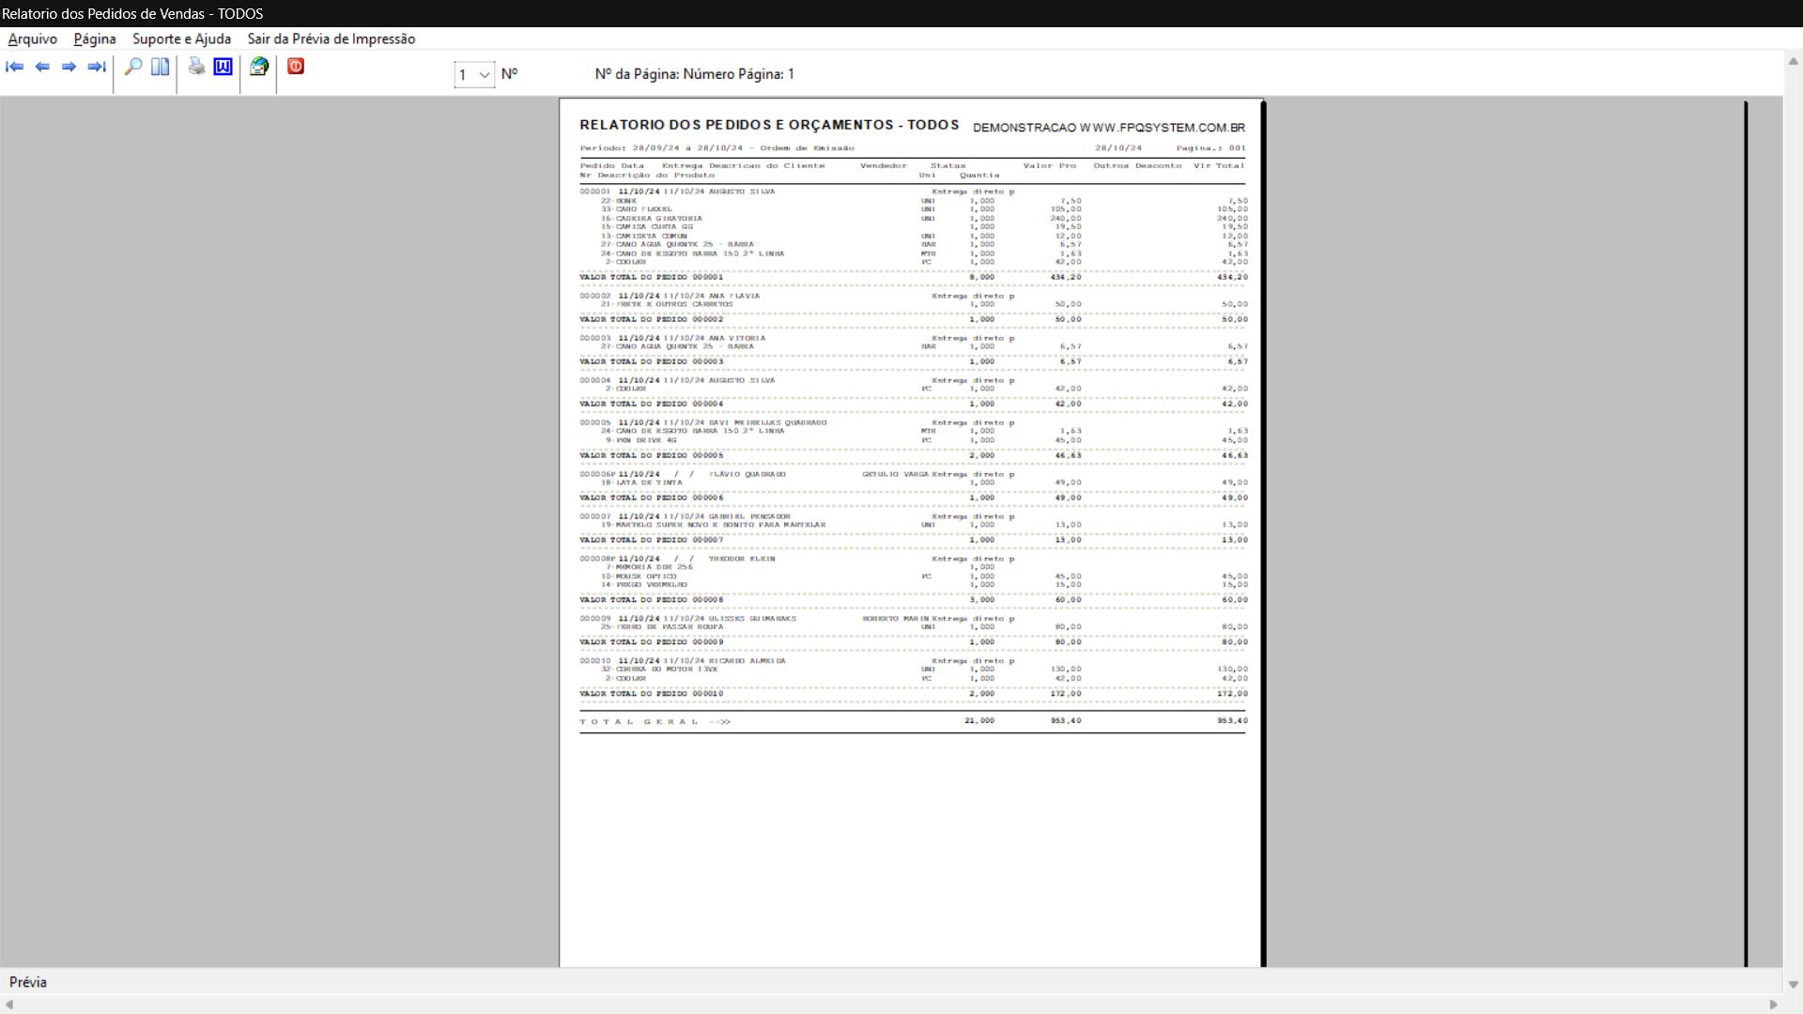
Task: Go to previous page arrow
Action: click(x=42, y=67)
